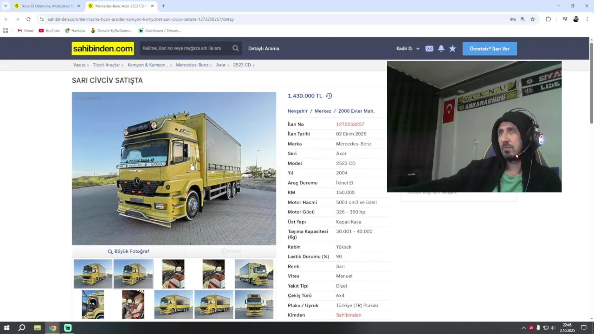Open taskbar search
This screenshot has width=594, height=334.
point(22,328)
